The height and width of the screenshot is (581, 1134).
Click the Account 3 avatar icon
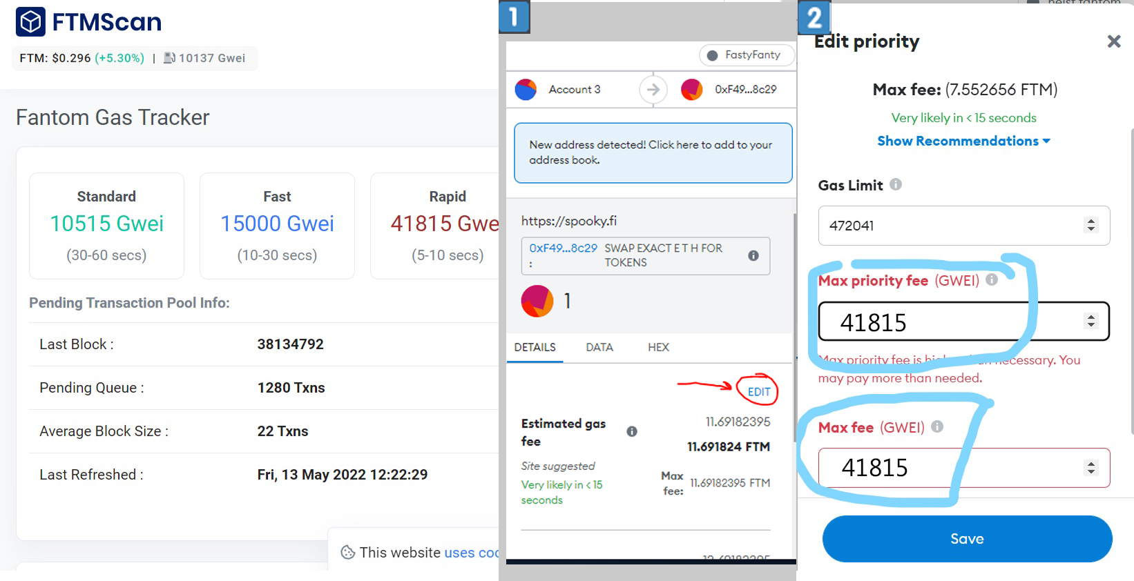526,90
